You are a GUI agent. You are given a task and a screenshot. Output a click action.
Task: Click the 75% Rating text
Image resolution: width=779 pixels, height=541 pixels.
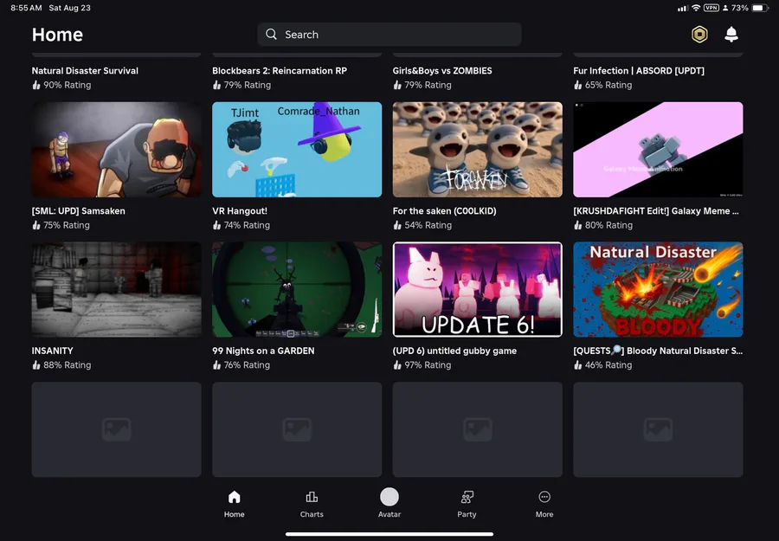[x=67, y=225]
